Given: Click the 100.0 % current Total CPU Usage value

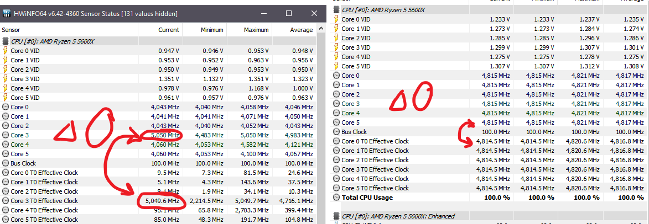Looking at the screenshot, I should tap(497, 198).
